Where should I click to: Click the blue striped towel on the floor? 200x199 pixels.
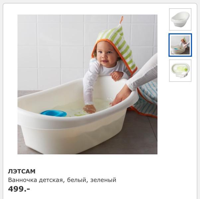147,99
